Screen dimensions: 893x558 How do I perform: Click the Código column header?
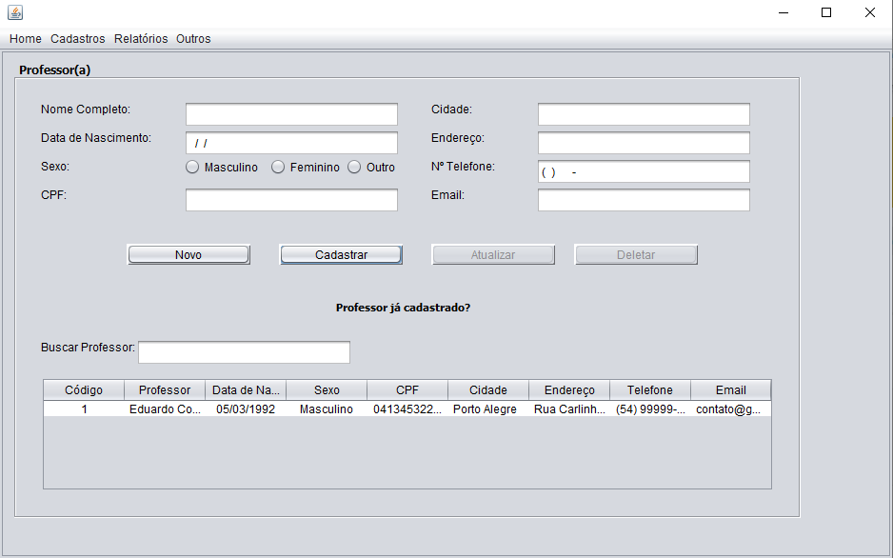click(84, 390)
